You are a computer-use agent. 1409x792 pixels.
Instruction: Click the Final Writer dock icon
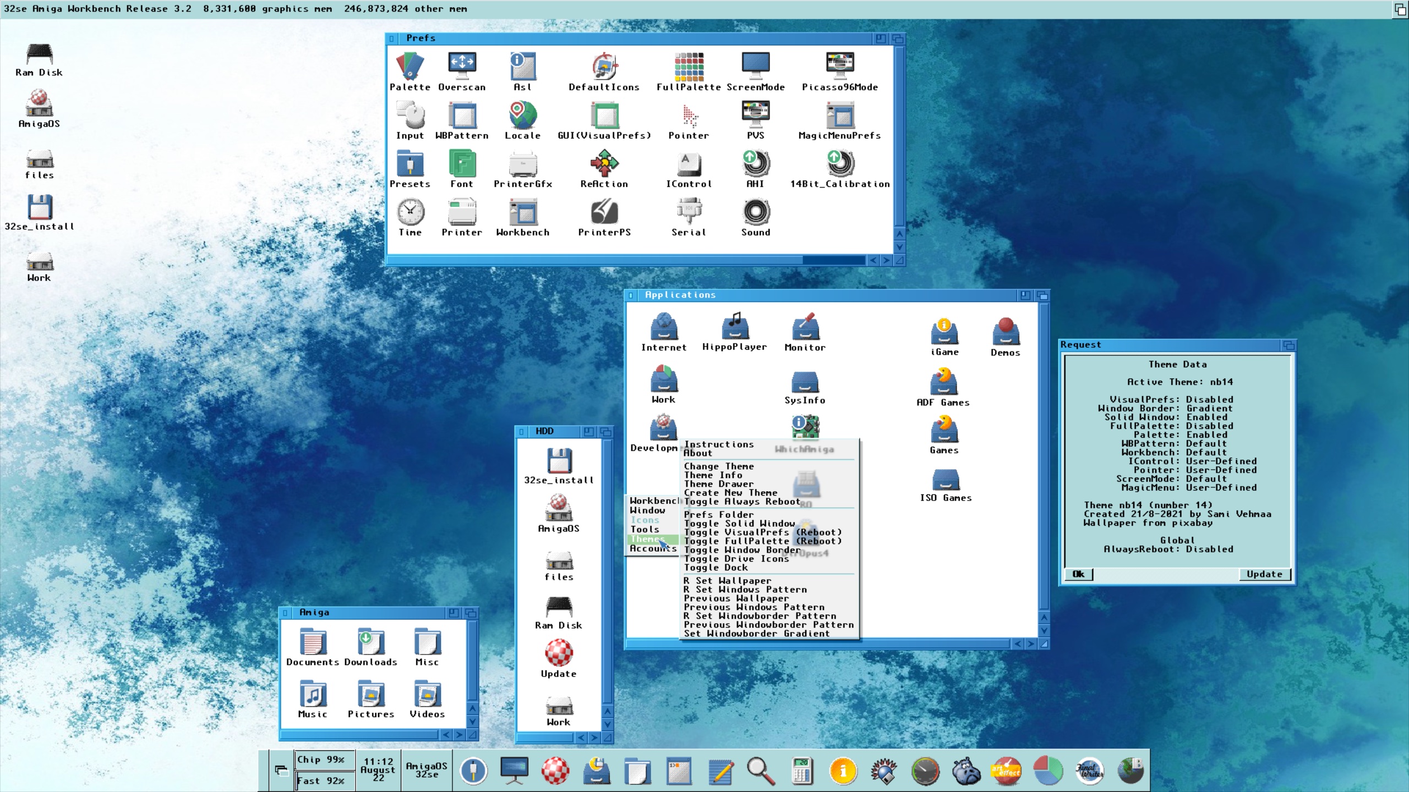coord(1090,771)
